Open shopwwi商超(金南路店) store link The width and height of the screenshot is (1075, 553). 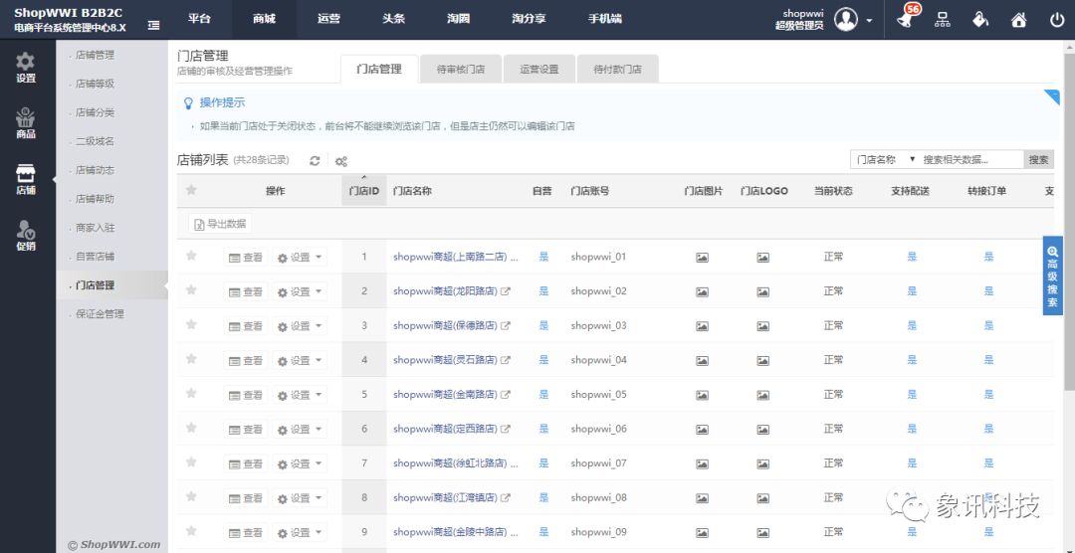coord(445,395)
